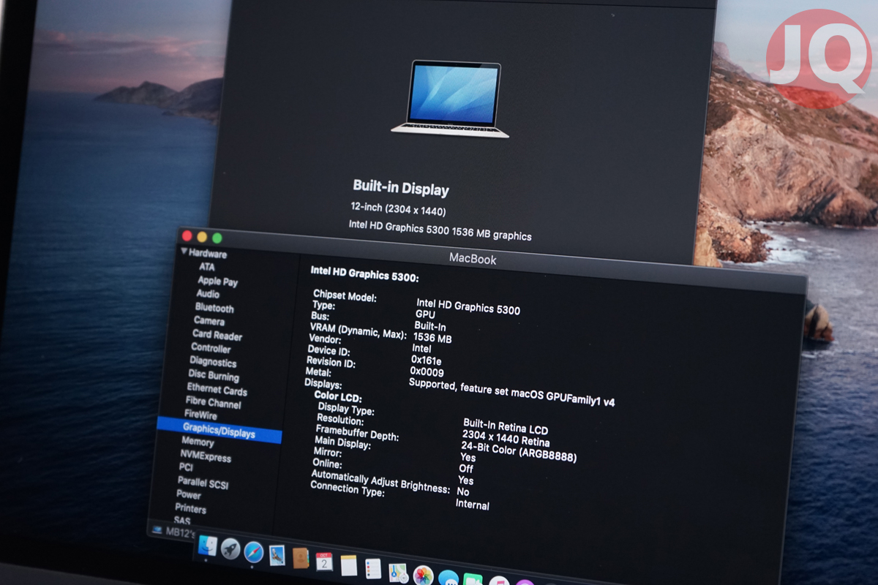The height and width of the screenshot is (585, 878).
Task: Open Messages from the Dock
Action: (x=449, y=578)
